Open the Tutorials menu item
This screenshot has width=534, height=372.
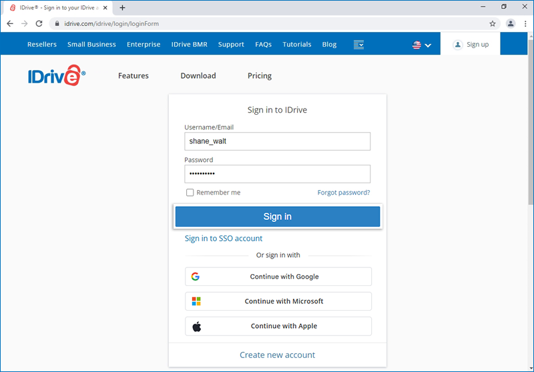tap(297, 44)
